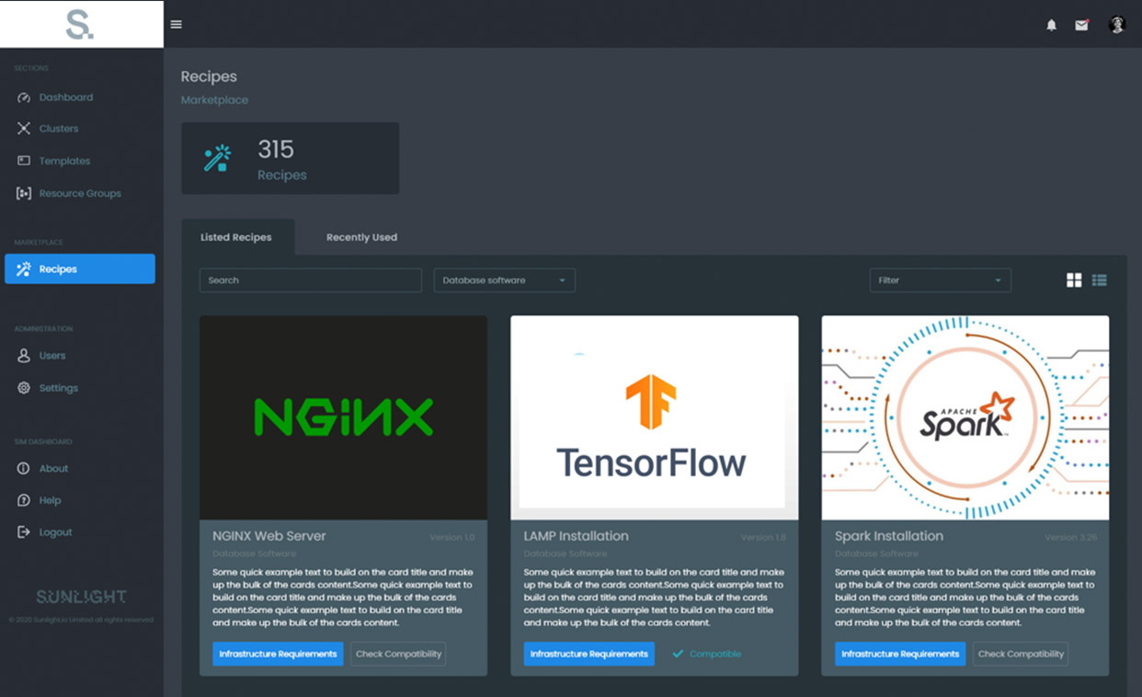Screen dimensions: 1142x697
Task: Click the Settings gear icon
Action: coord(24,388)
